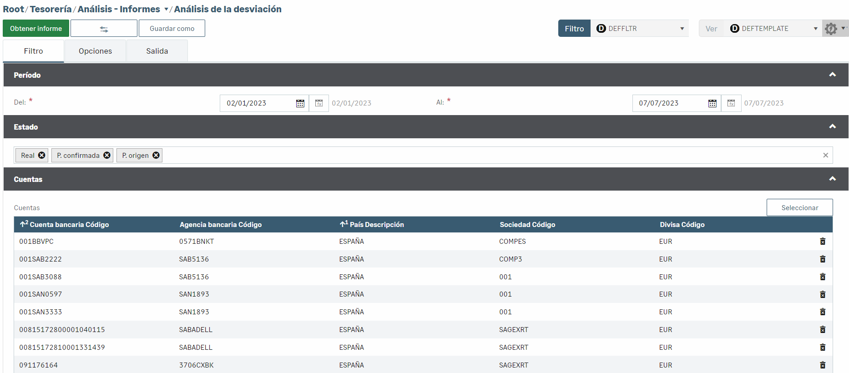Viewport: 849px width, 373px height.
Task: Click formula date icon next to Al field
Action: click(731, 103)
